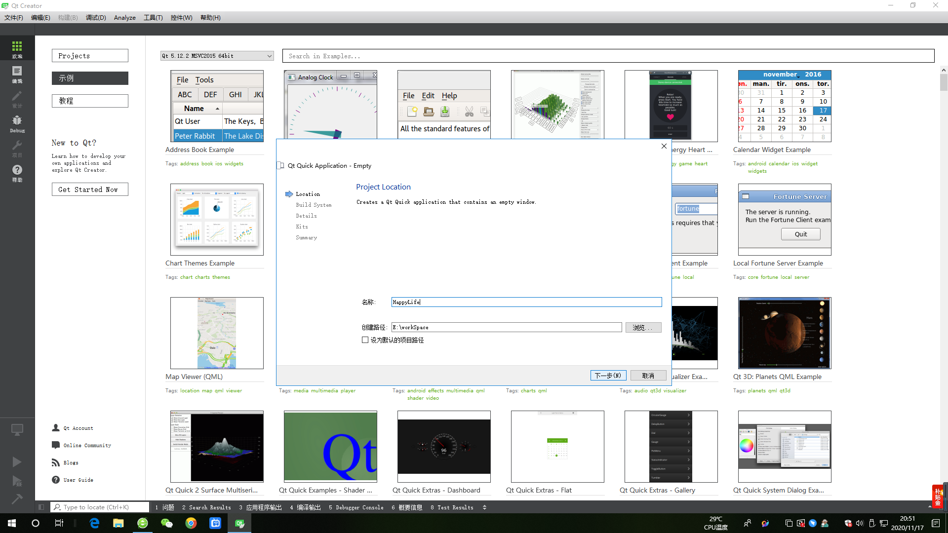
Task: Click the Qt Account person icon
Action: pyautogui.click(x=56, y=428)
